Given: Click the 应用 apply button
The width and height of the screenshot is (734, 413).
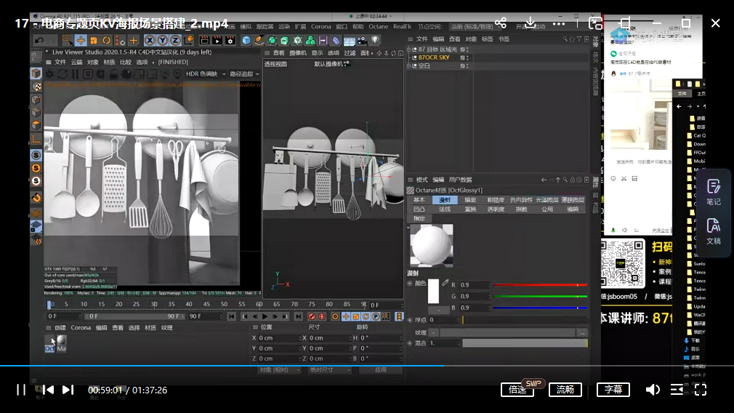Looking at the screenshot, I should click(381, 370).
